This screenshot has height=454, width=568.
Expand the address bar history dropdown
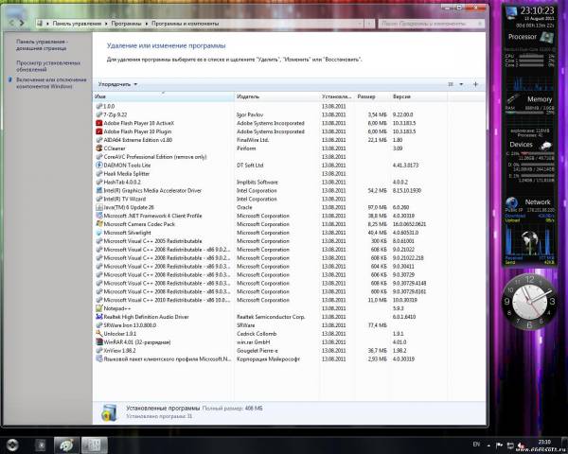tap(360, 24)
